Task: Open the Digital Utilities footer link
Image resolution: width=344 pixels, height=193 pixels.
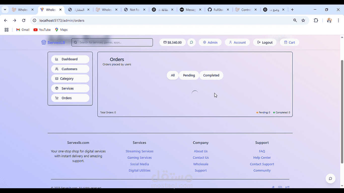Action: coord(140,170)
